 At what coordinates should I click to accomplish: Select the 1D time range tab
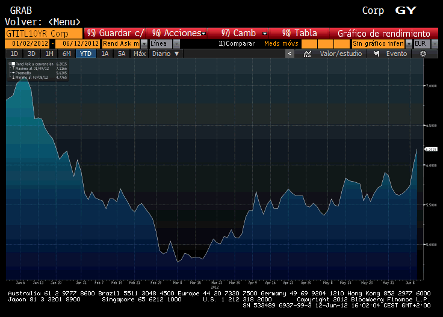pos(14,54)
